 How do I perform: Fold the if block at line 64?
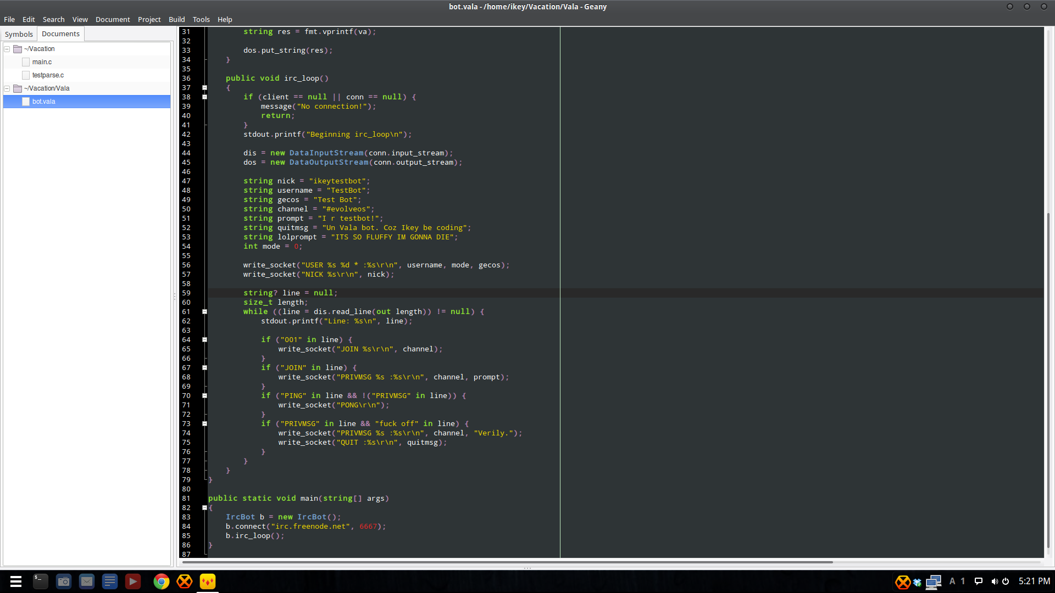(204, 340)
